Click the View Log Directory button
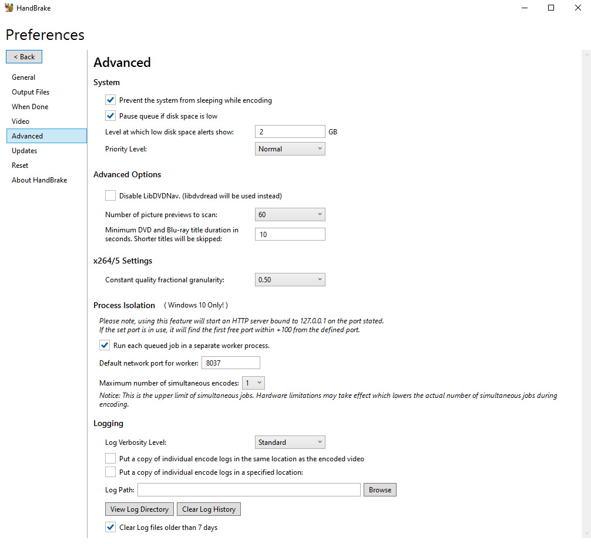Image resolution: width=591 pixels, height=544 pixels. (x=139, y=509)
